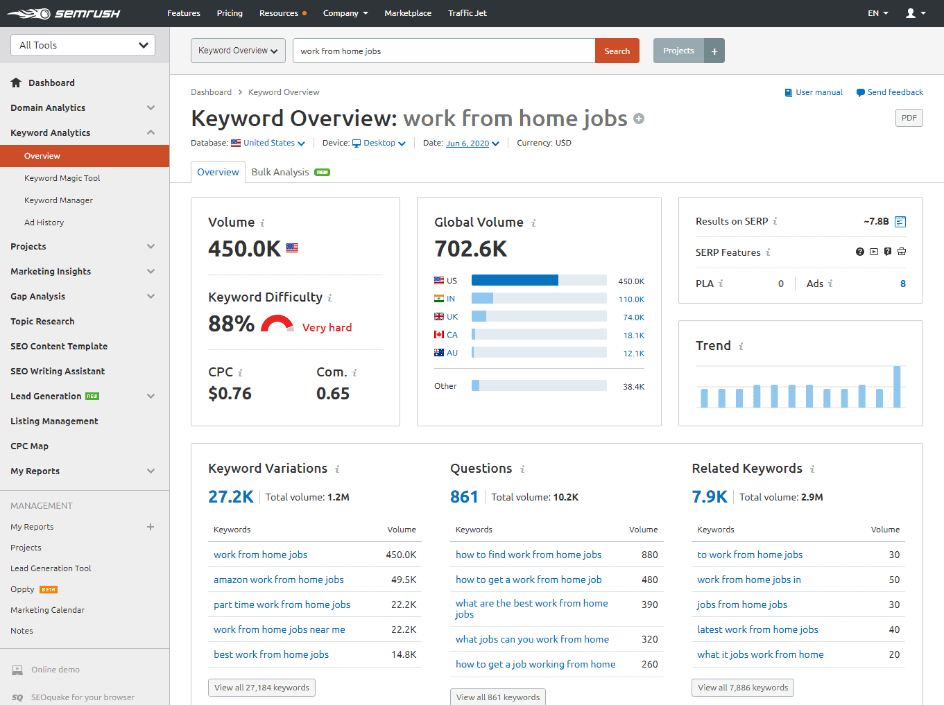Open Keyword Magic Tool in sidebar

[62, 178]
